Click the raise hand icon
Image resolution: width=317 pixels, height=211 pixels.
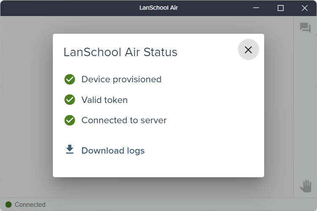pyautogui.click(x=306, y=186)
